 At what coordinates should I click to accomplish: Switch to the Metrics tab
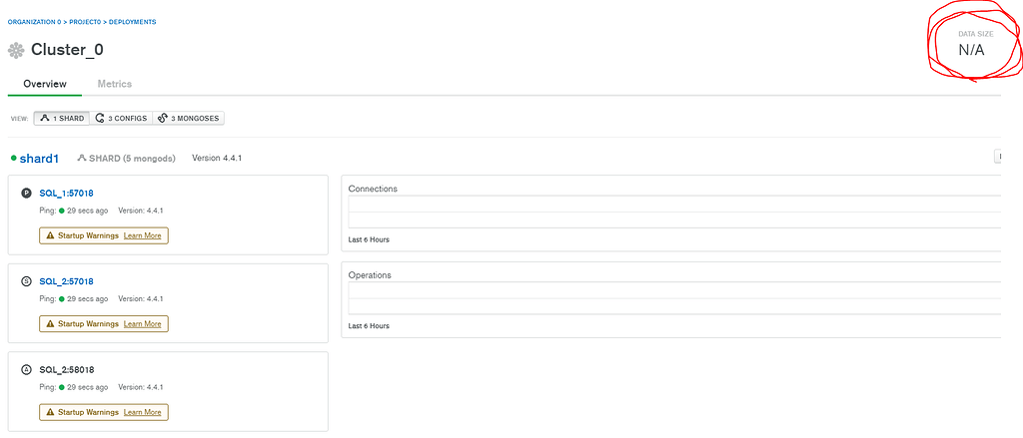pos(114,84)
